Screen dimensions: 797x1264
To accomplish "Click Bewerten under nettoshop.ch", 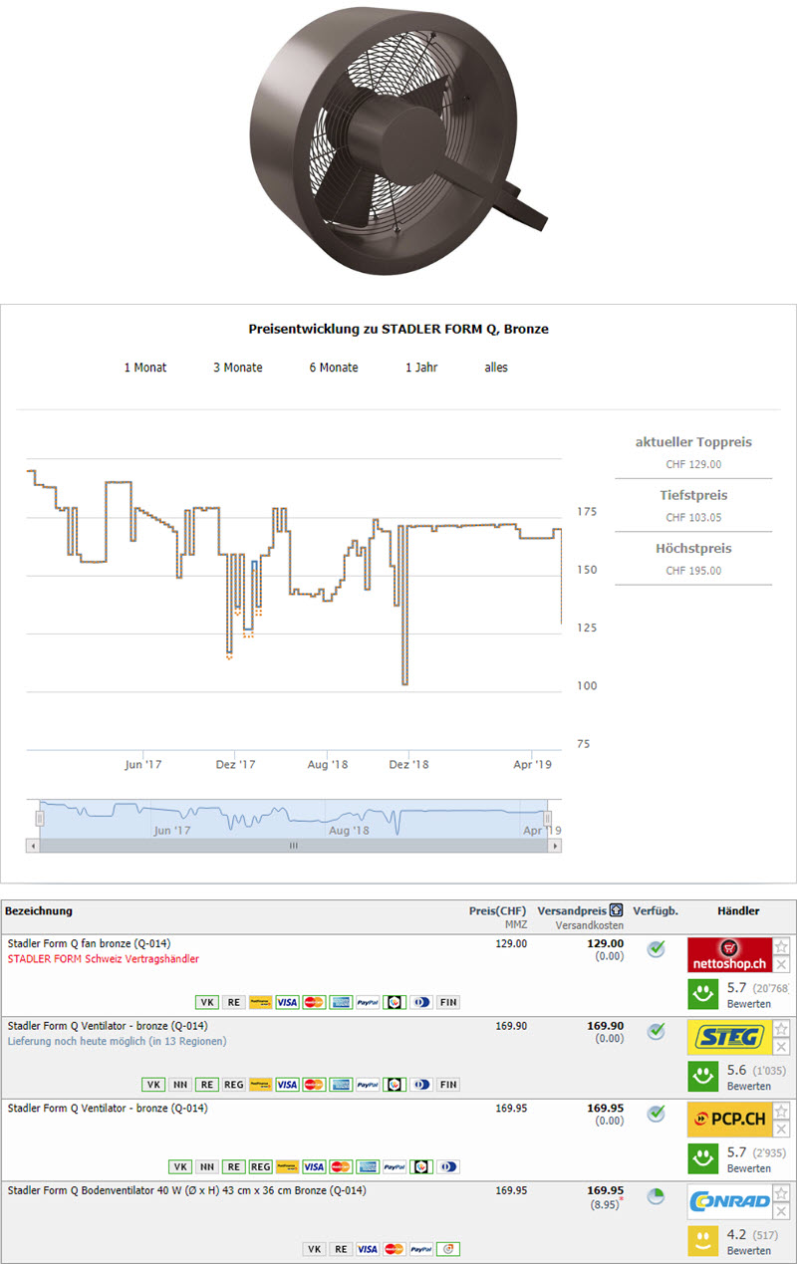I will click(x=748, y=1004).
